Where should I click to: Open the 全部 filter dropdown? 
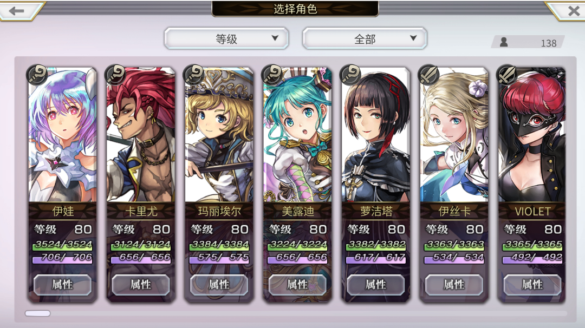(365, 38)
